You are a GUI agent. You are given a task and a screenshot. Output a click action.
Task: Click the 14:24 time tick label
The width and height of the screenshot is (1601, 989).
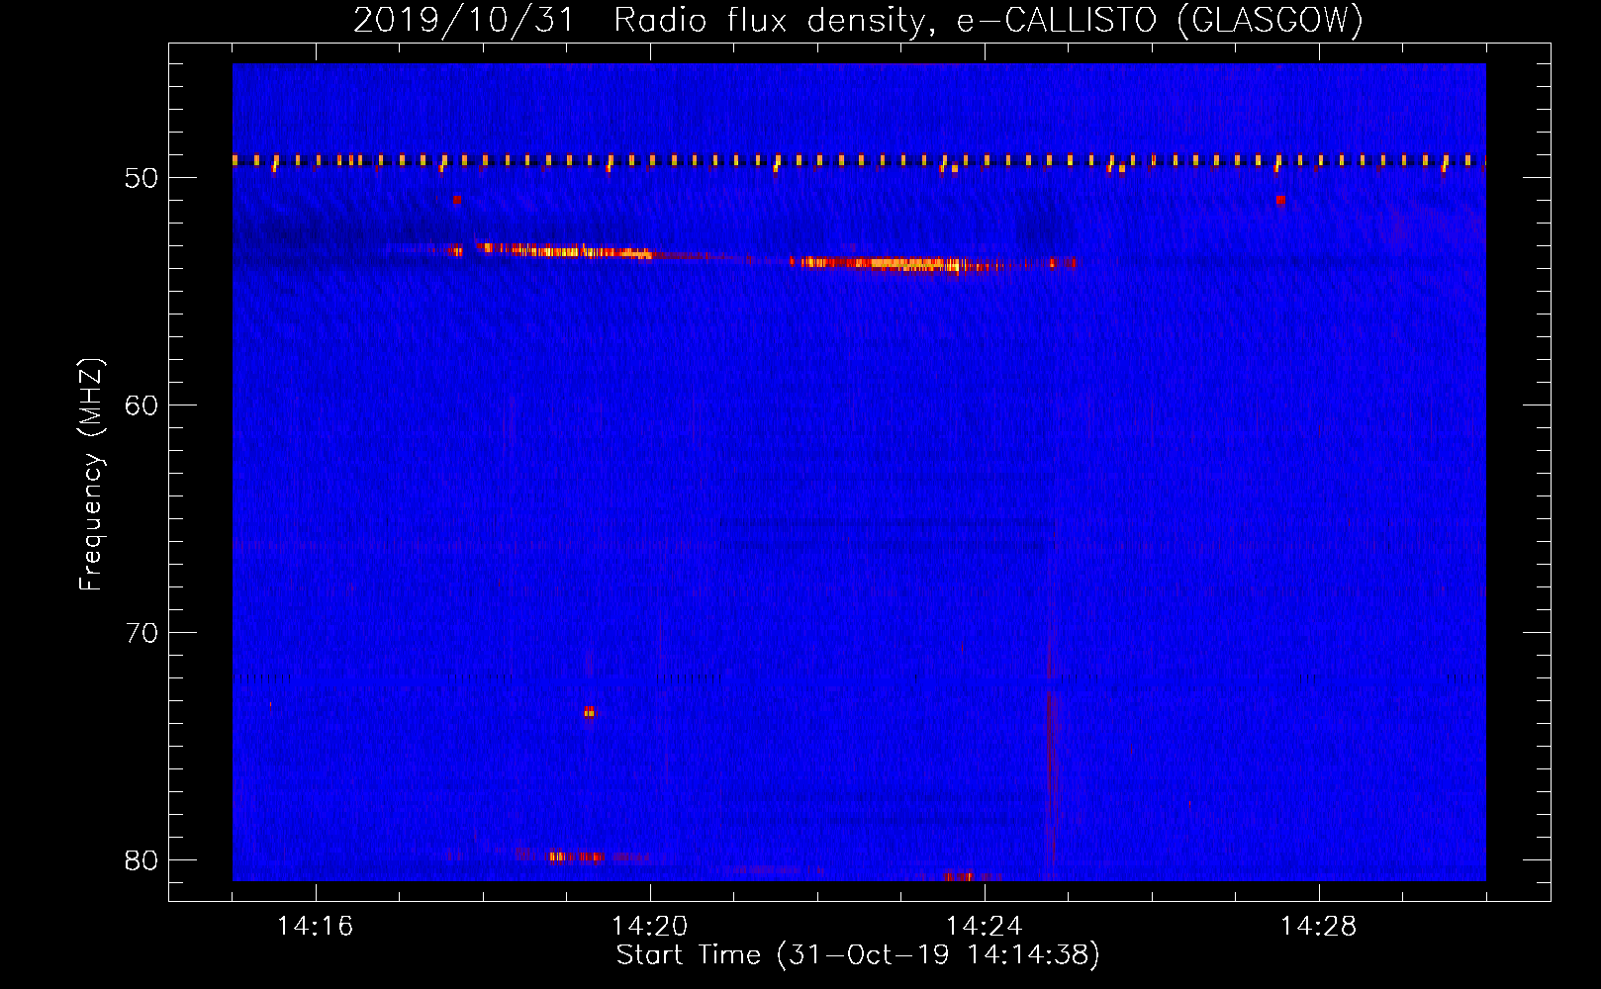(985, 927)
